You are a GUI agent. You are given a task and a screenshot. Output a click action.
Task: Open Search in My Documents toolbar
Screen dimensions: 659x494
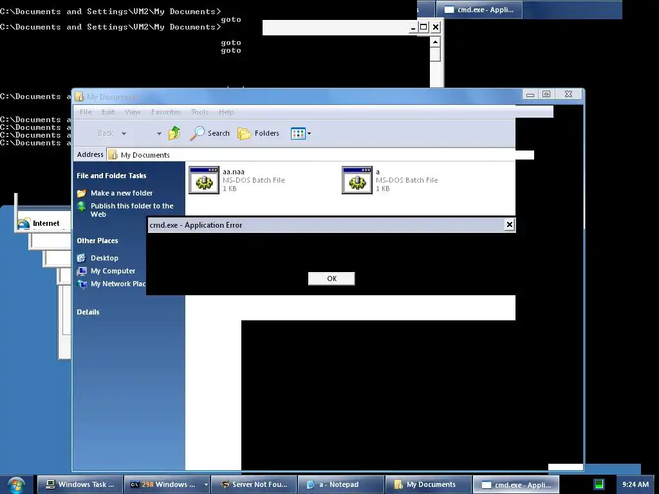point(210,133)
